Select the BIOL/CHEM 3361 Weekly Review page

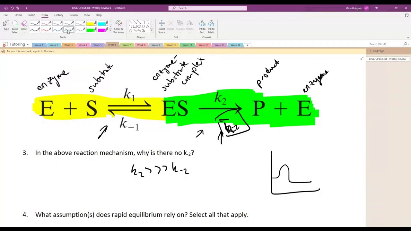click(x=387, y=59)
